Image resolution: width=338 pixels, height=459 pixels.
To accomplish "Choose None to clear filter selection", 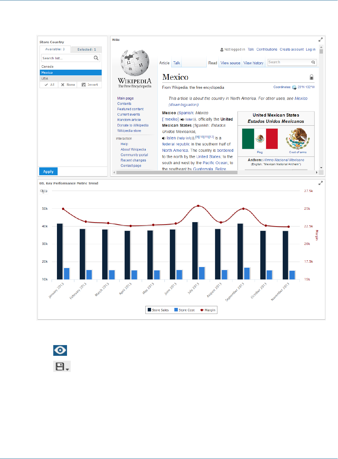I will (x=68, y=85).
